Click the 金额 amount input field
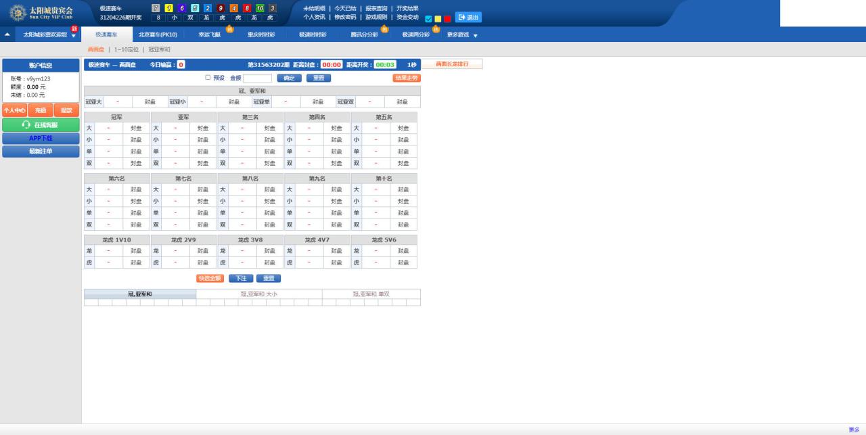Image resolution: width=866 pixels, height=435 pixels. (257, 78)
